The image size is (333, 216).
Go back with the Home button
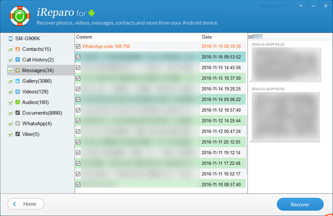click(x=26, y=204)
